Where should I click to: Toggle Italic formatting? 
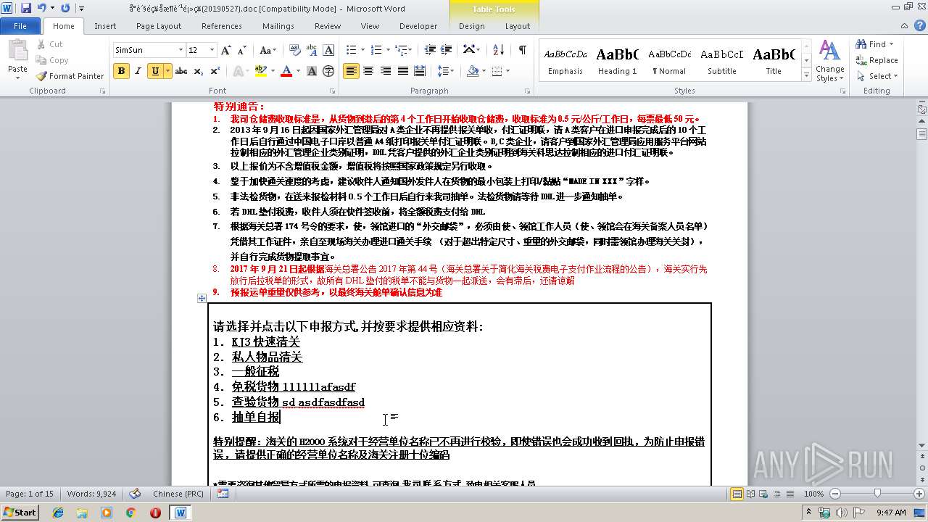tap(137, 71)
